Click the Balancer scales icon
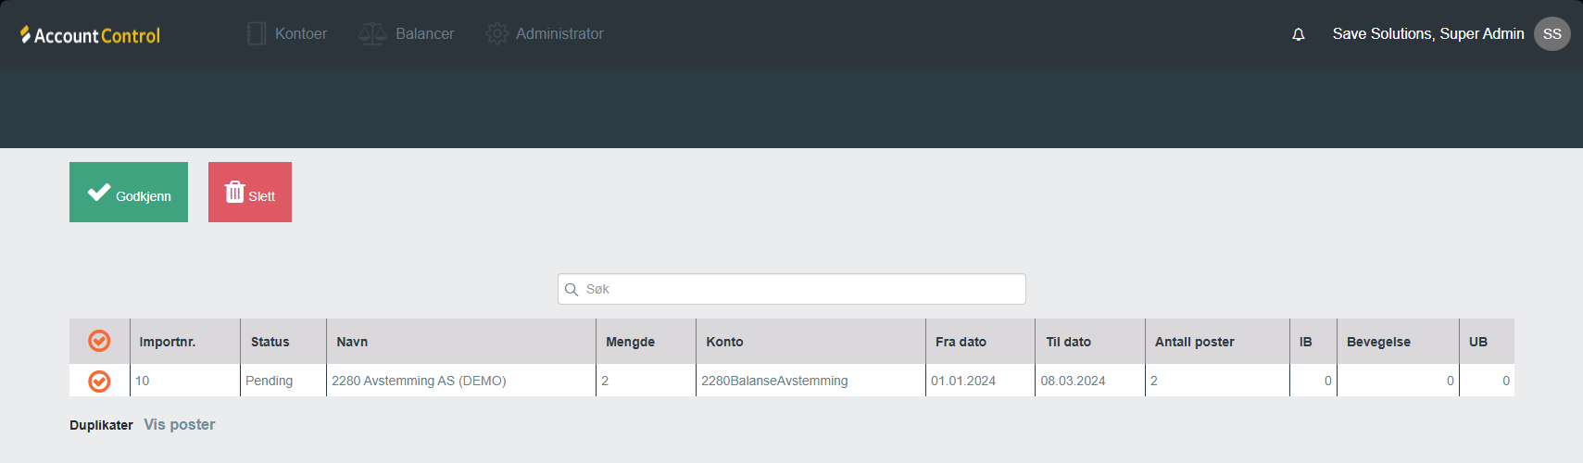Image resolution: width=1583 pixels, height=463 pixels. [372, 34]
